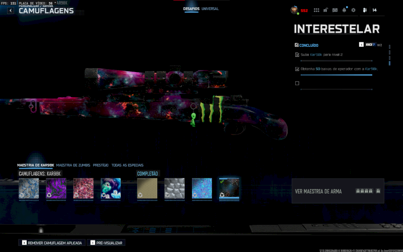
Task: Click the Monster claw decal on rifle
Action: (x=212, y=108)
